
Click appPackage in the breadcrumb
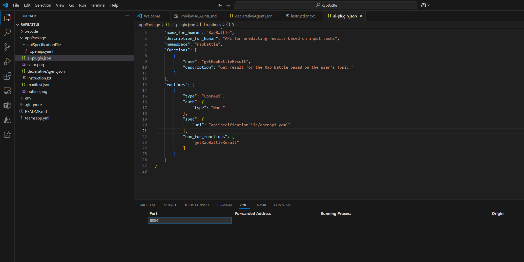[149, 25]
